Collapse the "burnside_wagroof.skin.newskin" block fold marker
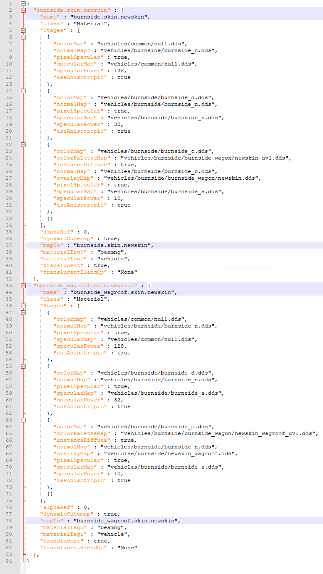Image resolution: width=323 pixels, height=574 pixels. (23, 286)
